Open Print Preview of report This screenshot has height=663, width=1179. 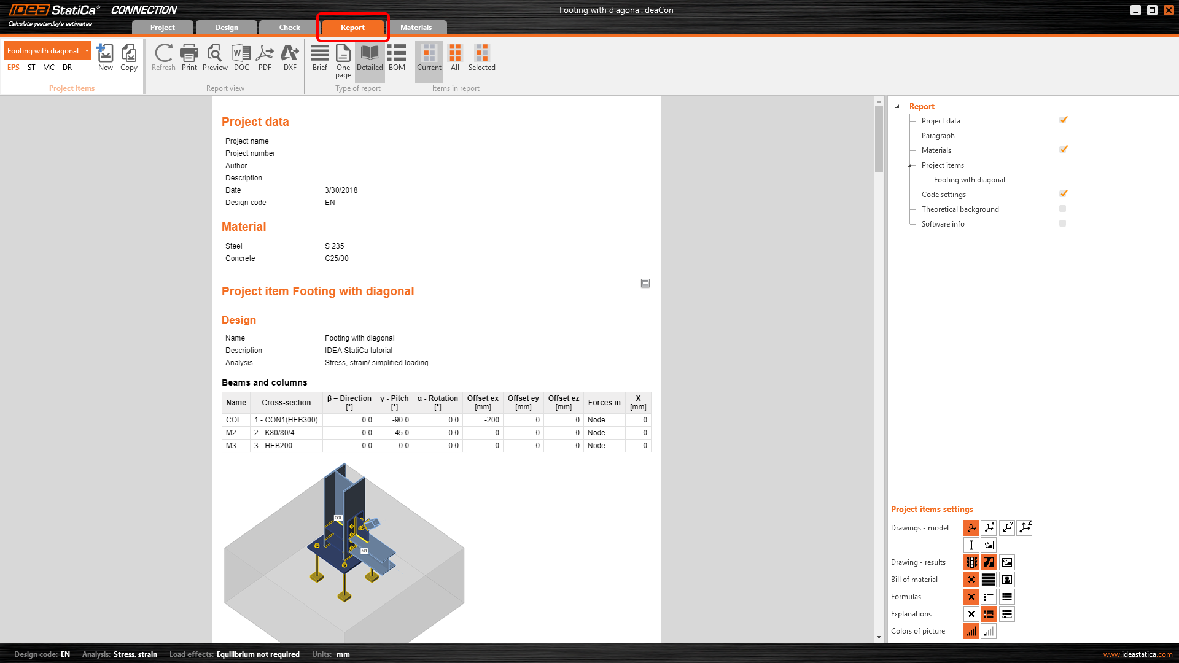click(215, 58)
